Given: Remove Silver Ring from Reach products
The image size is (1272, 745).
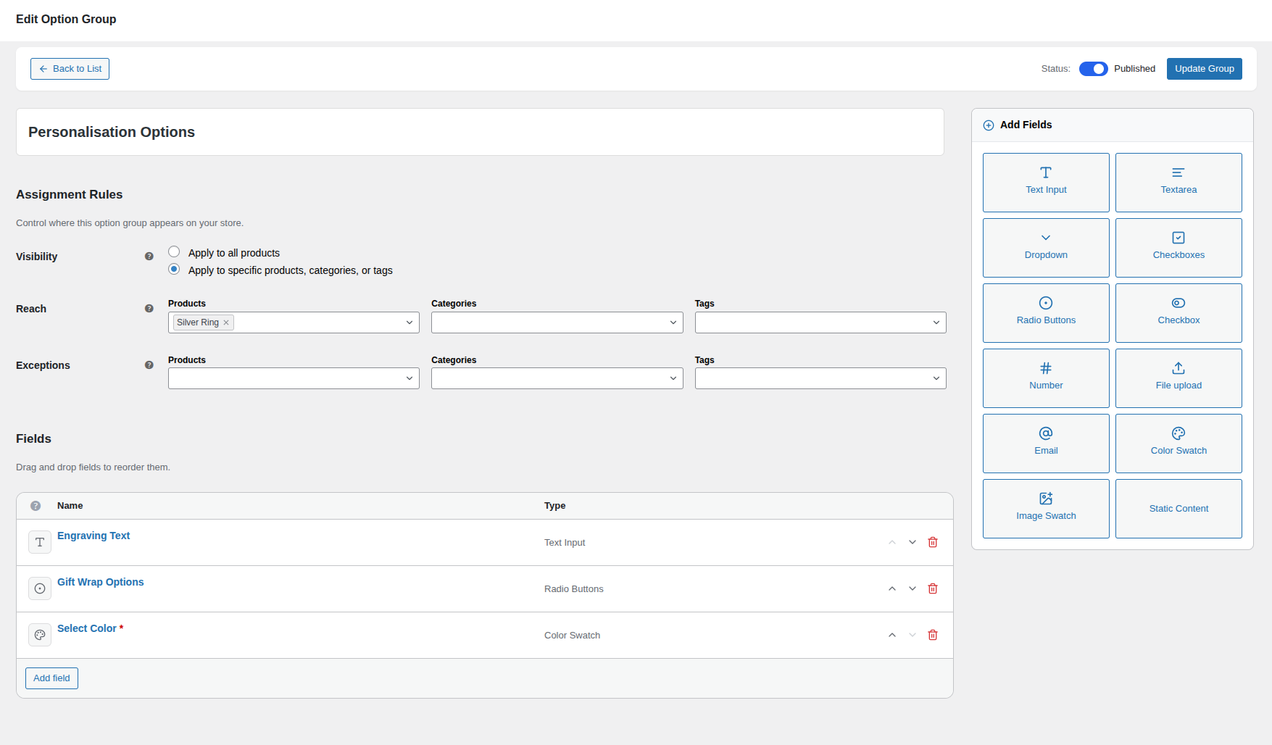Looking at the screenshot, I should click(226, 322).
